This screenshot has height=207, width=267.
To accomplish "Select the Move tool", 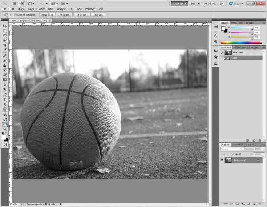I will 4,26.
